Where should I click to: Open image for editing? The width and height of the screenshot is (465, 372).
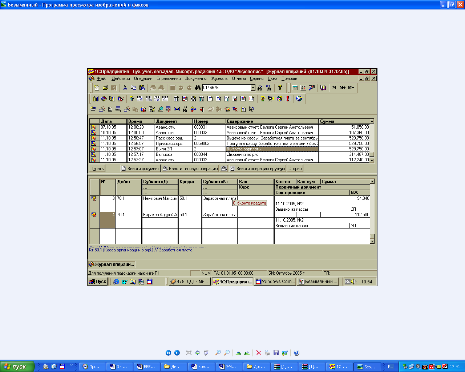(x=285, y=353)
